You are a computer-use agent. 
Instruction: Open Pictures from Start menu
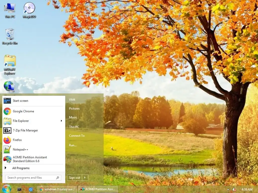click(x=74, y=109)
